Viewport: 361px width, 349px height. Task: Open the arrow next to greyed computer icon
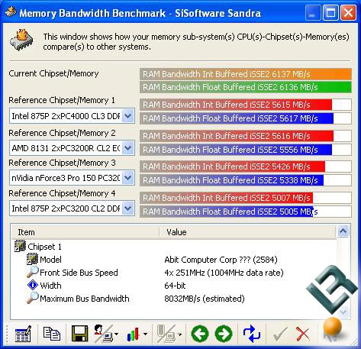[179, 334]
